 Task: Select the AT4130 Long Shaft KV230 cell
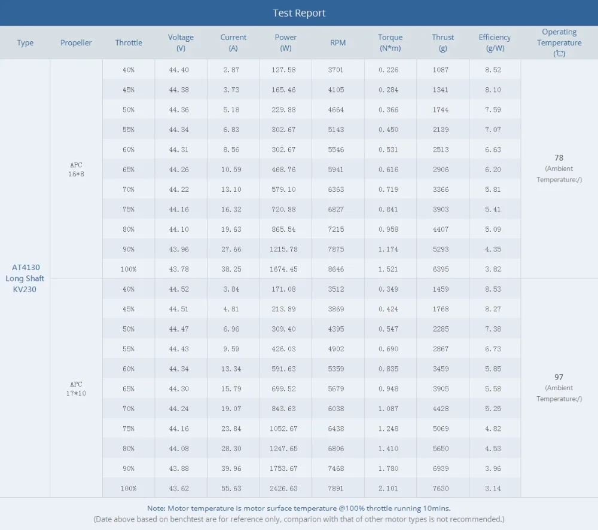pos(25,278)
